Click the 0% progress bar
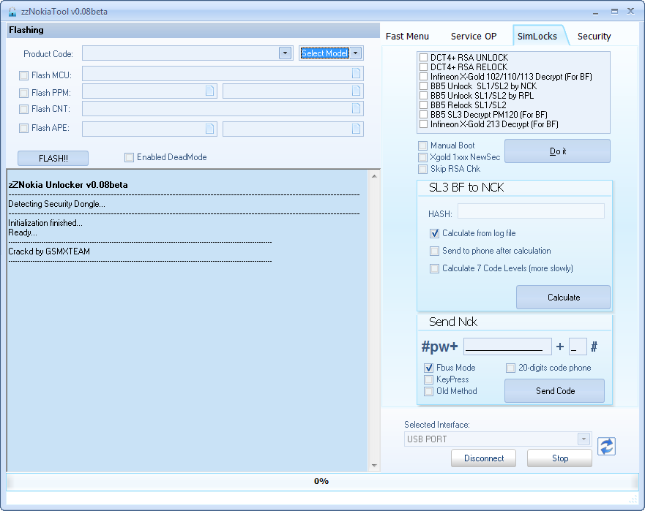This screenshot has height=511, width=645. (322, 482)
